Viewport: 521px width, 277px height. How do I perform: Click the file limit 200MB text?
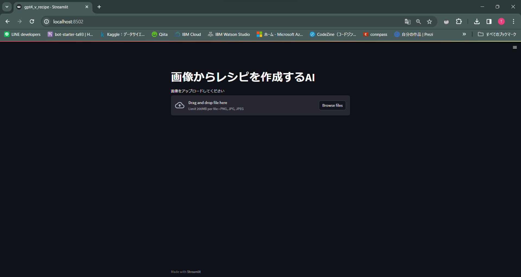(216, 109)
